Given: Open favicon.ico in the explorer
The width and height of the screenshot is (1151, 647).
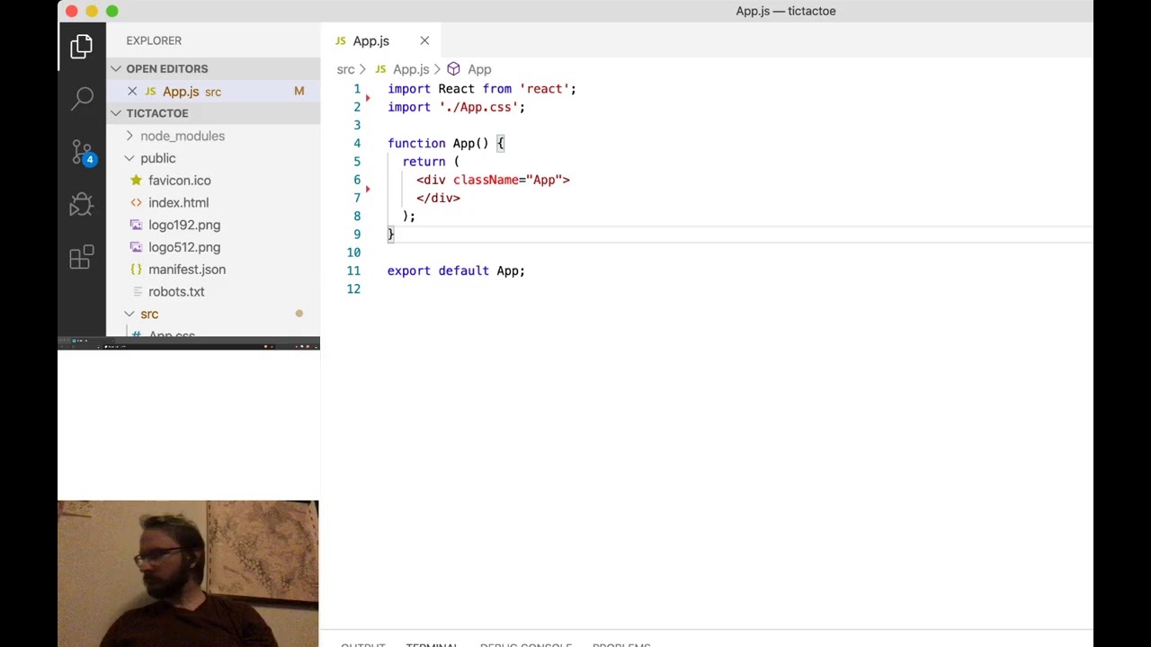Looking at the screenshot, I should point(179,180).
